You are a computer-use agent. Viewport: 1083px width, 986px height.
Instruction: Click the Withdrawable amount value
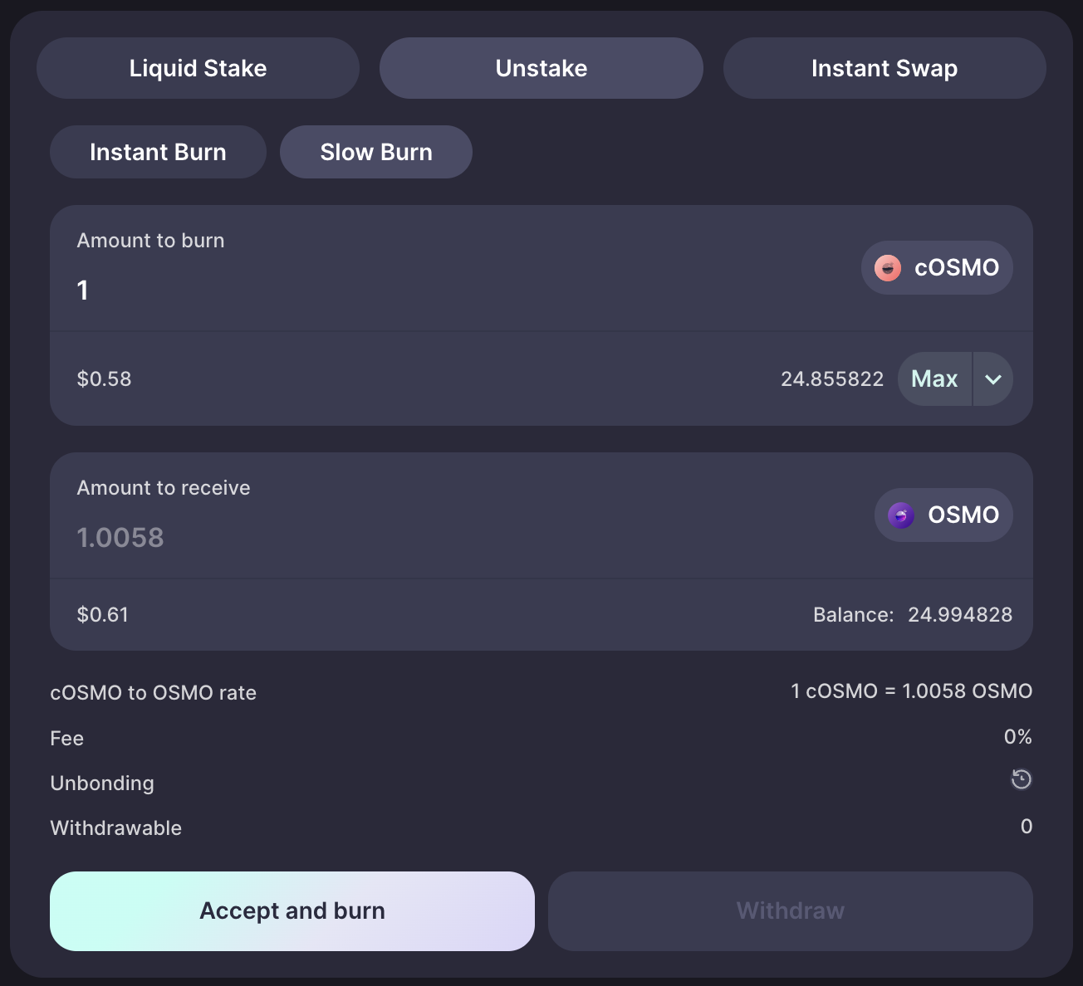coord(1027,827)
